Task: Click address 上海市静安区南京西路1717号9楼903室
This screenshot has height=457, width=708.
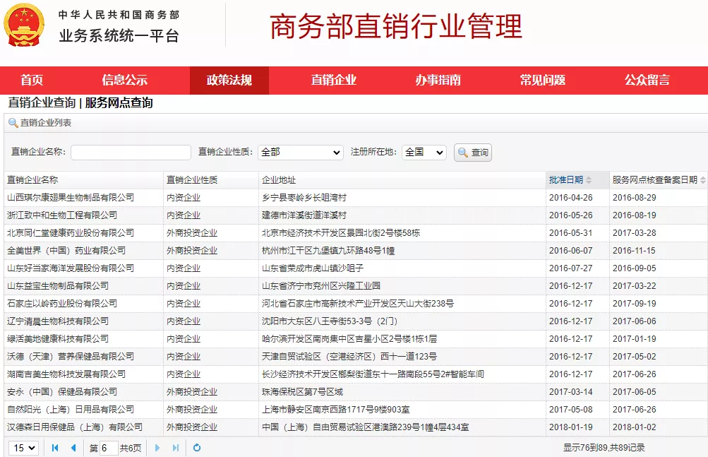Action: pyautogui.click(x=335, y=409)
